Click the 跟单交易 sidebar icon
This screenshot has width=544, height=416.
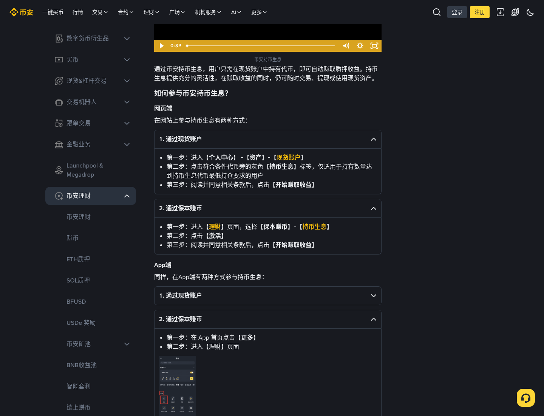(59, 123)
